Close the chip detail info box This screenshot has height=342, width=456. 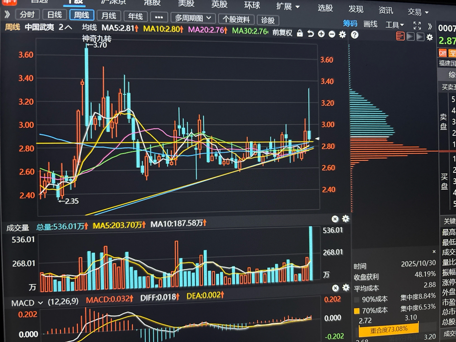(x=434, y=252)
